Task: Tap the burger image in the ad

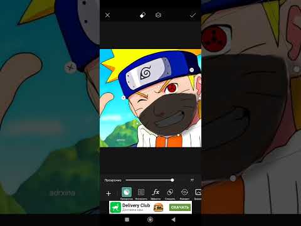Action: coord(159,207)
